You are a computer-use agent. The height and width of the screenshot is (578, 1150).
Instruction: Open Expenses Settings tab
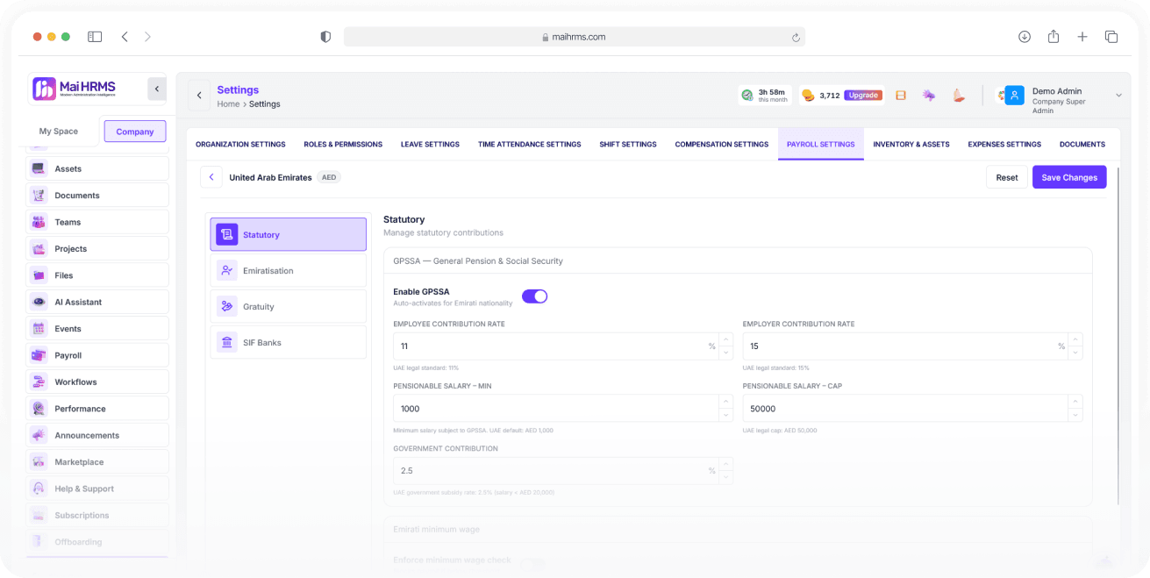point(1004,145)
